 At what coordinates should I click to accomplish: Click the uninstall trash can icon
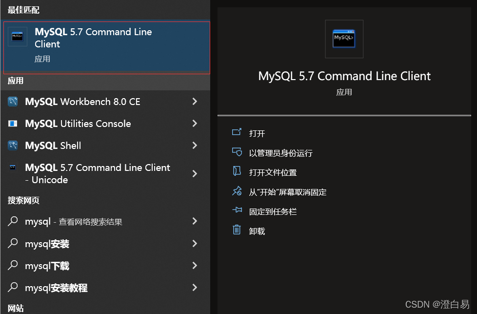[237, 230]
